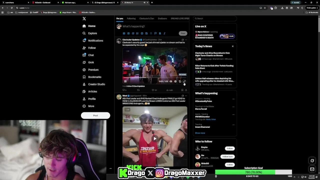The image size is (320, 180).
Task: Click the X search field
Action: [x=215, y=18]
